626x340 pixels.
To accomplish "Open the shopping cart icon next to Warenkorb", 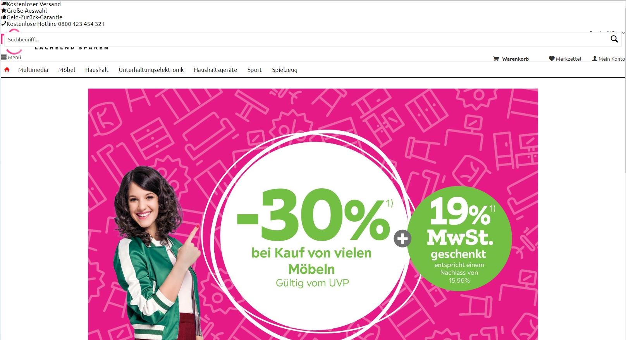I will click(496, 59).
